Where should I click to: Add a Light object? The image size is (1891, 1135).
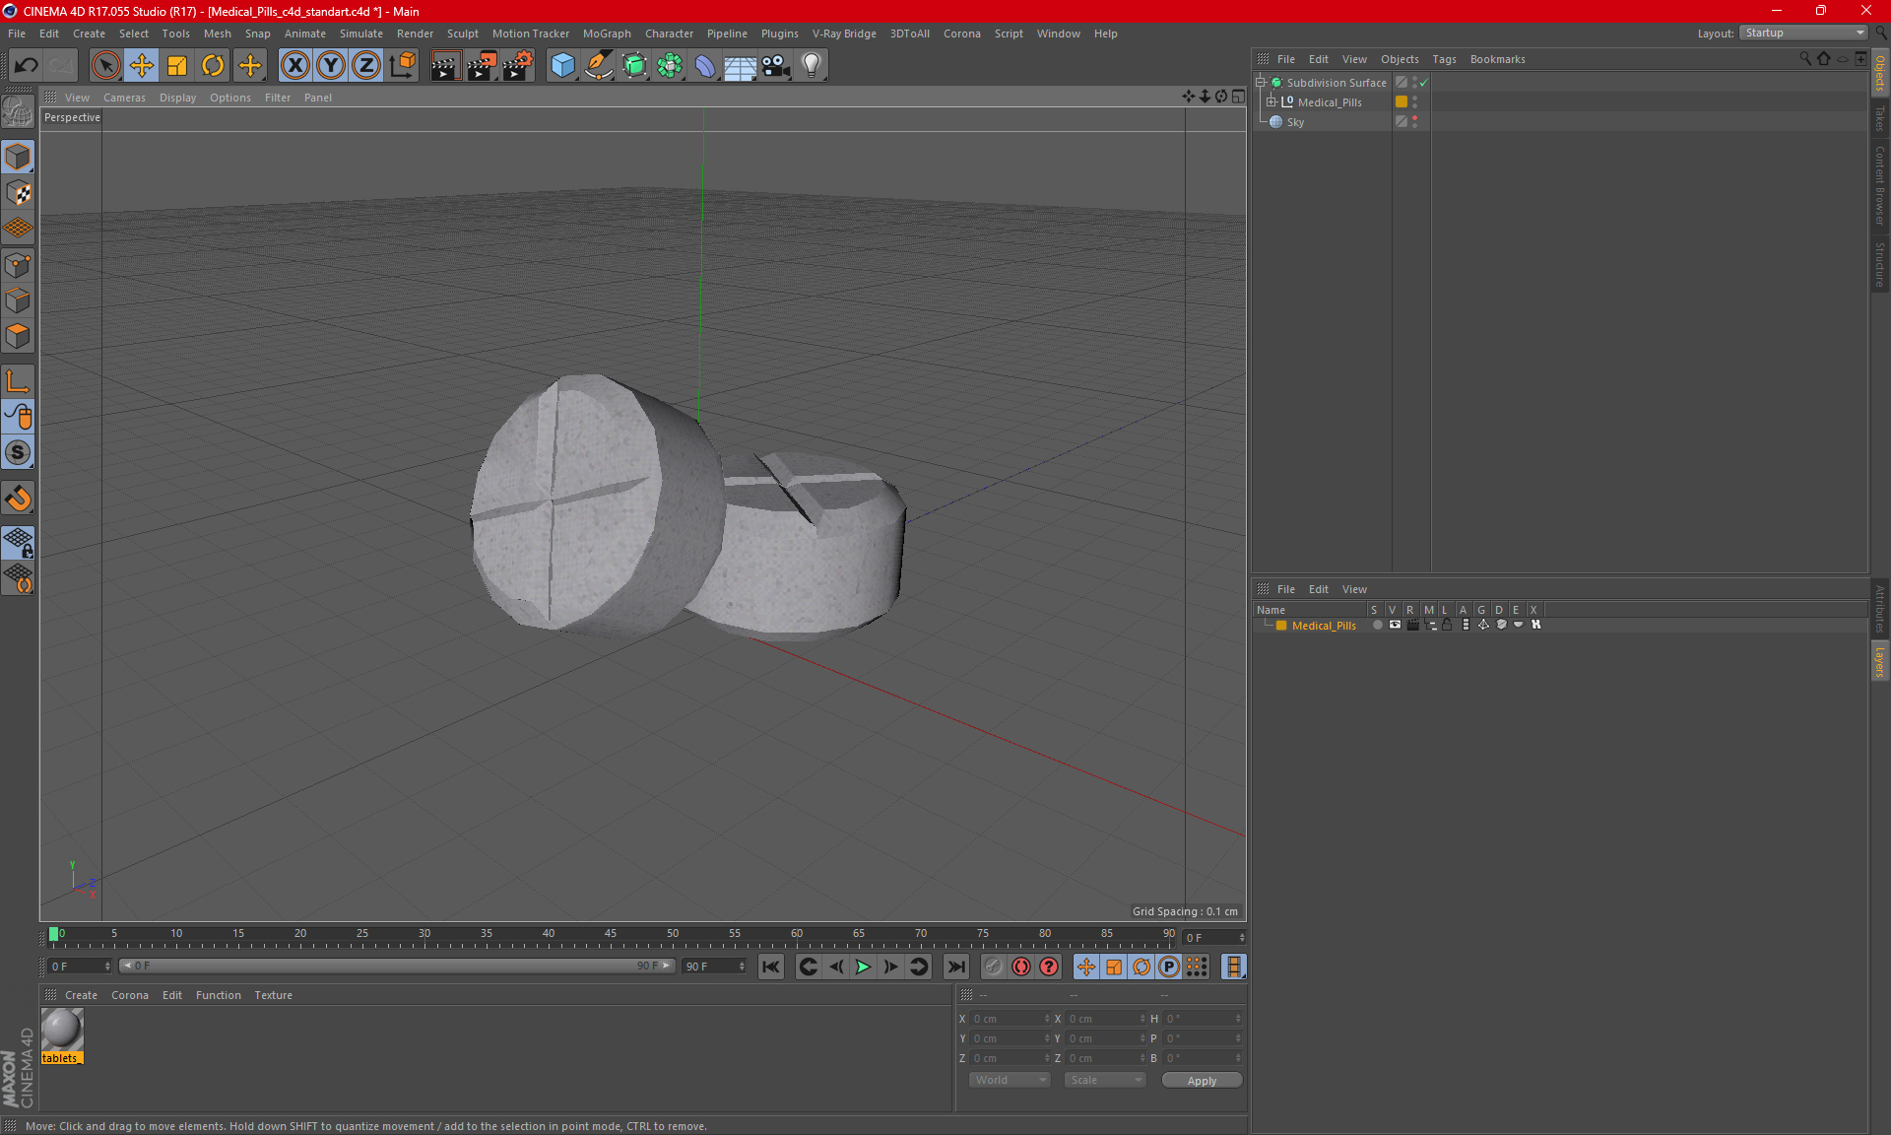812,65
